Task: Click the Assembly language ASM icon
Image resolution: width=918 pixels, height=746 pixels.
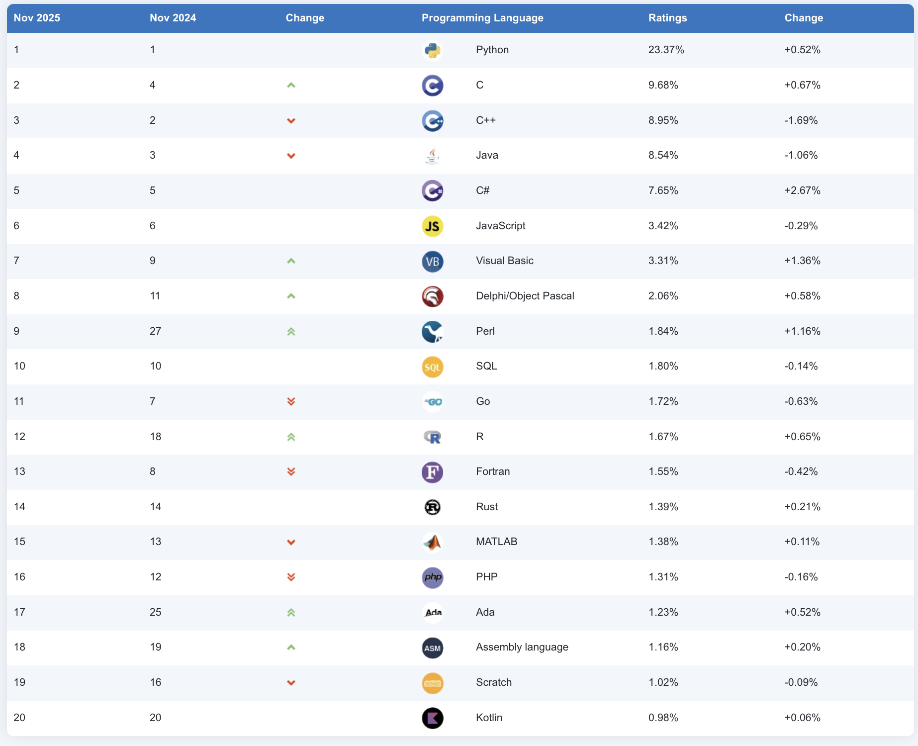Action: click(432, 648)
